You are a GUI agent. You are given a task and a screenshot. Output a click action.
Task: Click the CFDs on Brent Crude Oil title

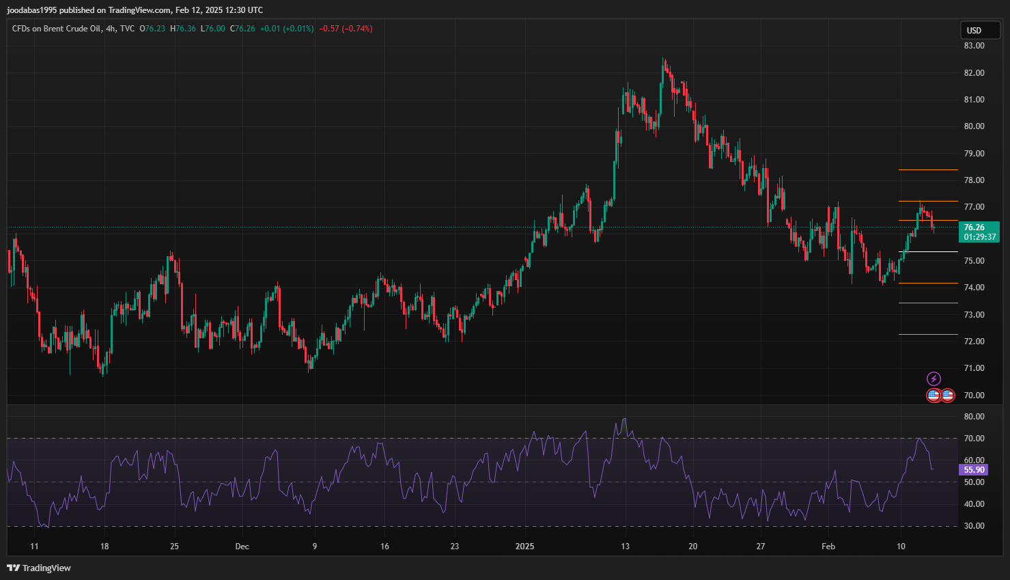tap(57, 29)
